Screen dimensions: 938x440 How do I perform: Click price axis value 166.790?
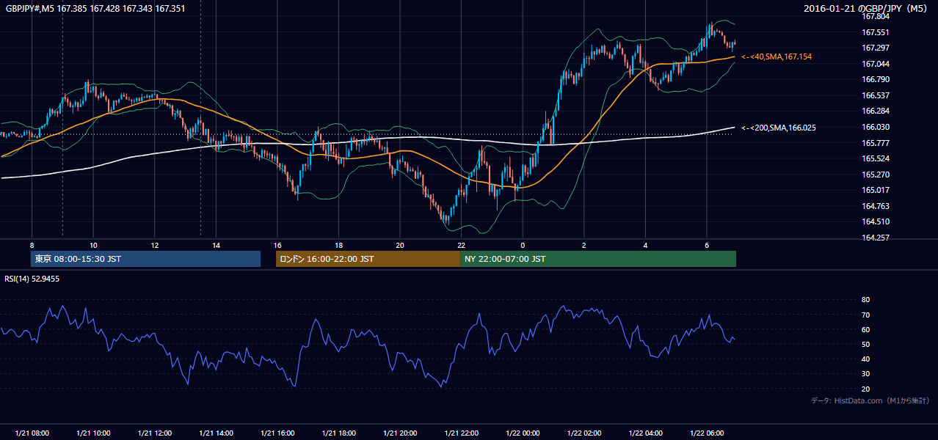point(875,79)
